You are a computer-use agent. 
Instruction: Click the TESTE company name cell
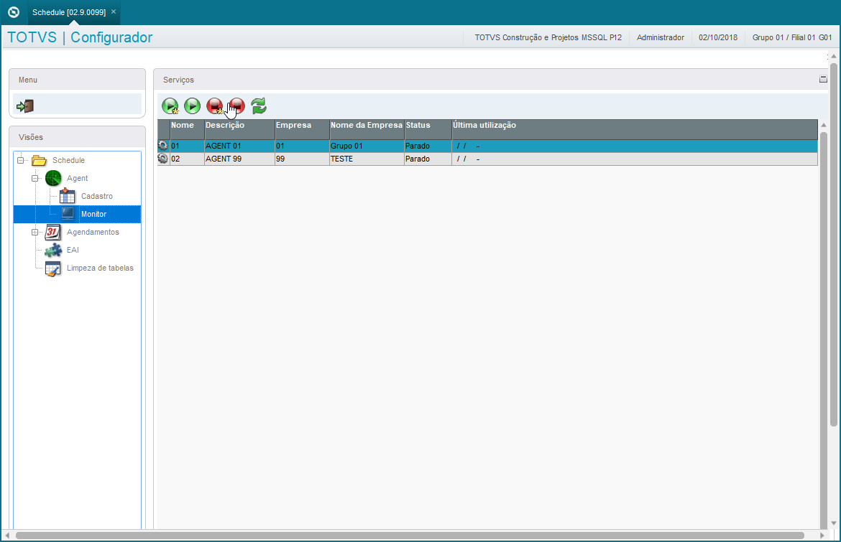coord(367,159)
